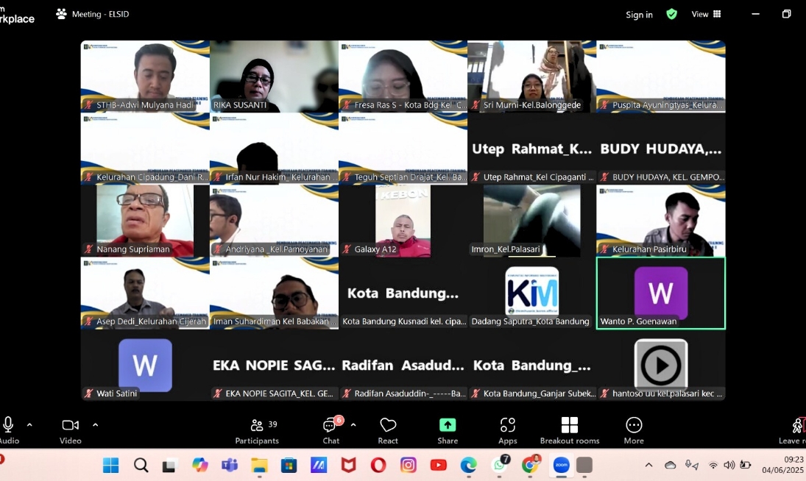Viewport: 806px width, 481px height.
Task: Click the Sign in button
Action: click(x=639, y=13)
